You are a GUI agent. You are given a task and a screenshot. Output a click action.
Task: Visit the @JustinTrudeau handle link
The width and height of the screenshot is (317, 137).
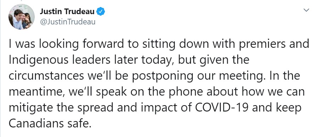pos(68,22)
